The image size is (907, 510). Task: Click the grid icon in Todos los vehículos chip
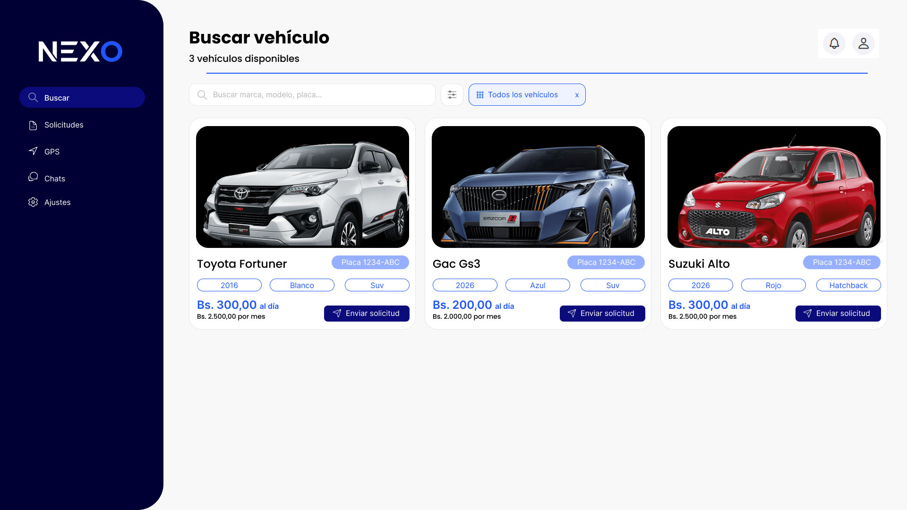(x=480, y=95)
